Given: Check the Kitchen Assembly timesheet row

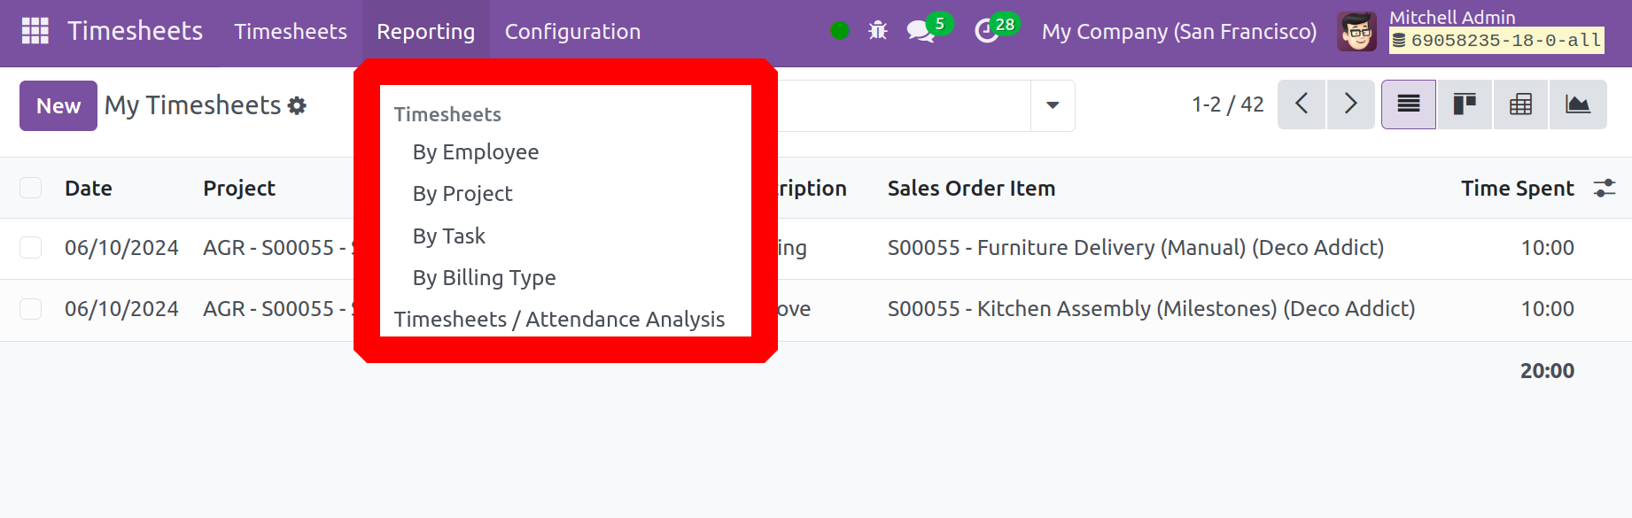Looking at the screenshot, I should point(31,308).
